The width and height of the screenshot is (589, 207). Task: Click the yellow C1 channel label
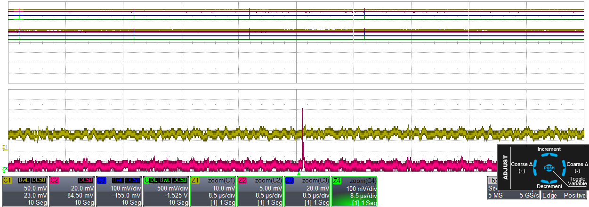coord(7,180)
